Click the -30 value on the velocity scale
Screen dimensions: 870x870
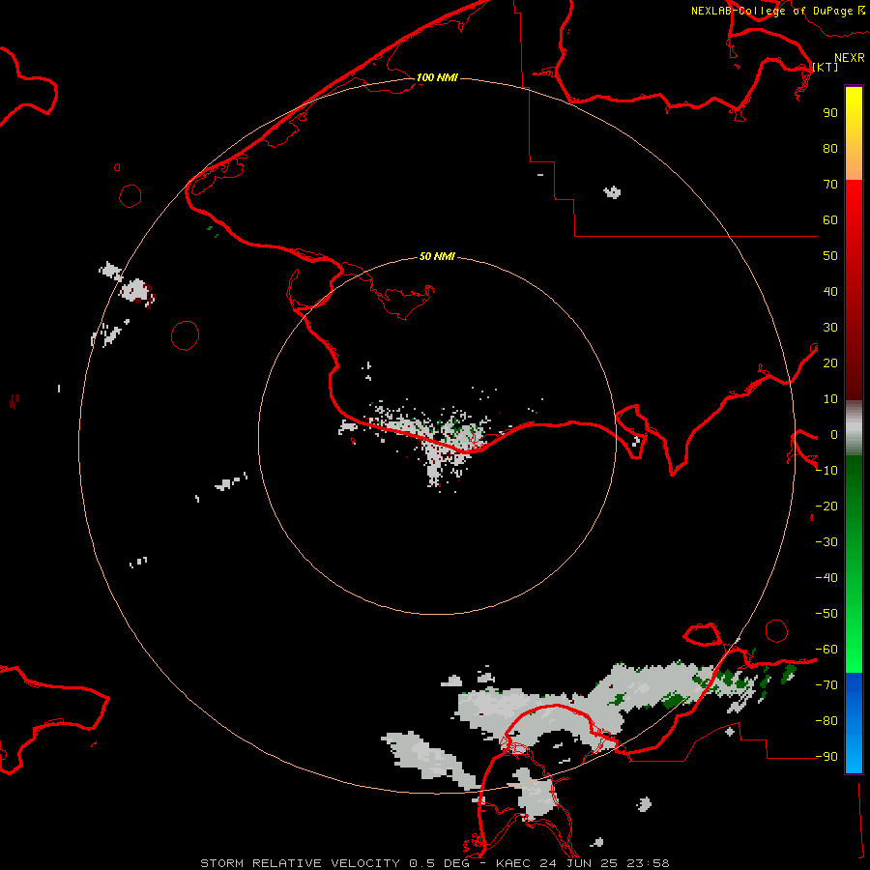point(826,542)
